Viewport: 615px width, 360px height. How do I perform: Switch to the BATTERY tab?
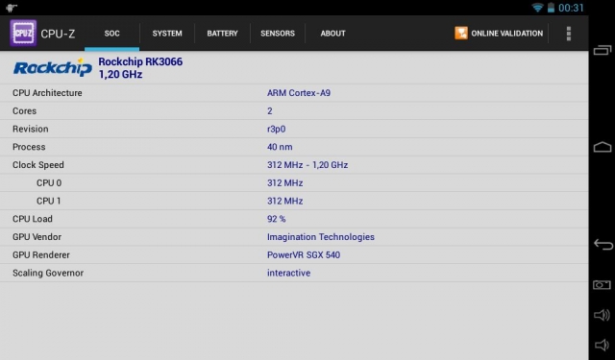click(222, 34)
